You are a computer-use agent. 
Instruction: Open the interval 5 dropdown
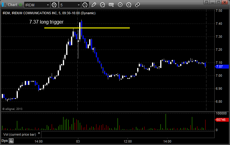pos(79,5)
